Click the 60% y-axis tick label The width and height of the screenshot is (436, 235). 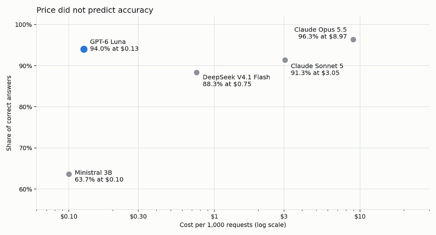[x=25, y=189]
